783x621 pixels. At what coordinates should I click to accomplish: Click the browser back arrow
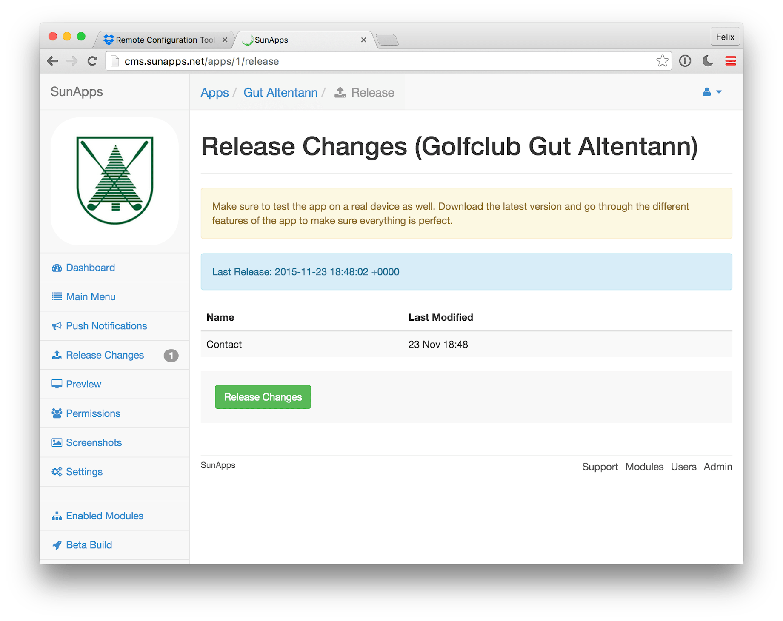(x=52, y=61)
